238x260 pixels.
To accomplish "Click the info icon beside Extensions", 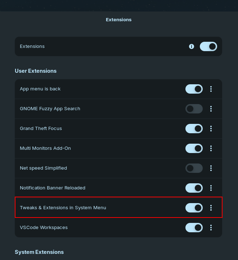I will pos(192,46).
